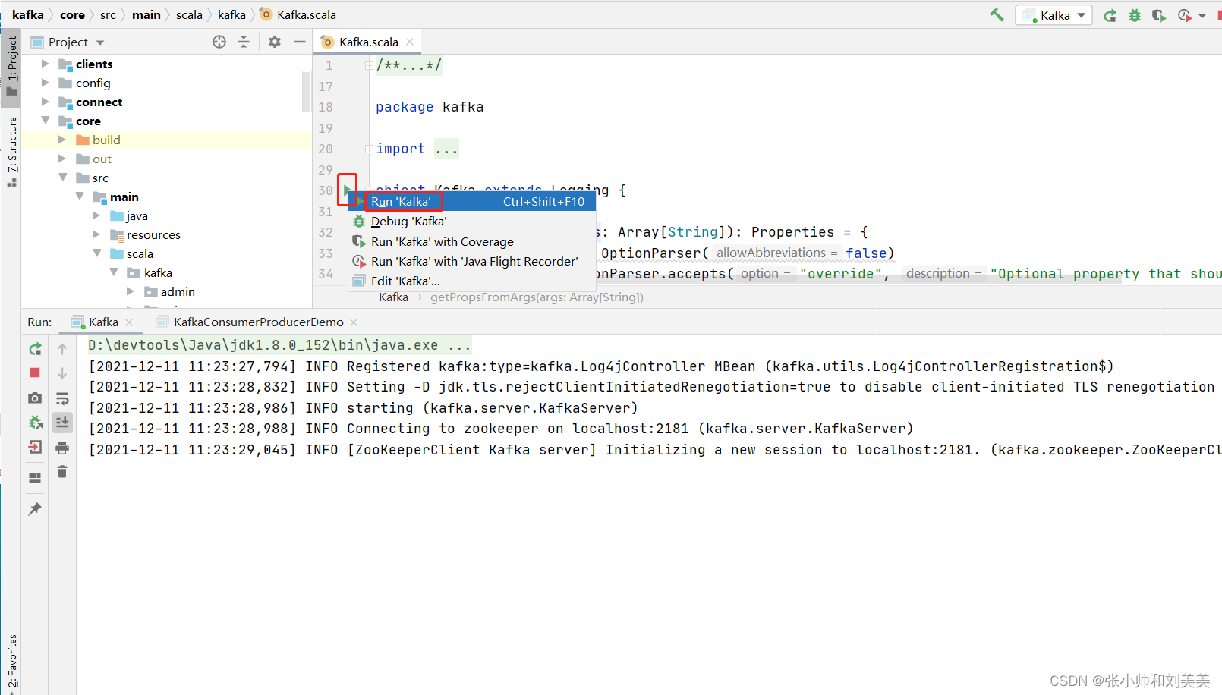Open the Favorites tool window side tab

(11, 661)
